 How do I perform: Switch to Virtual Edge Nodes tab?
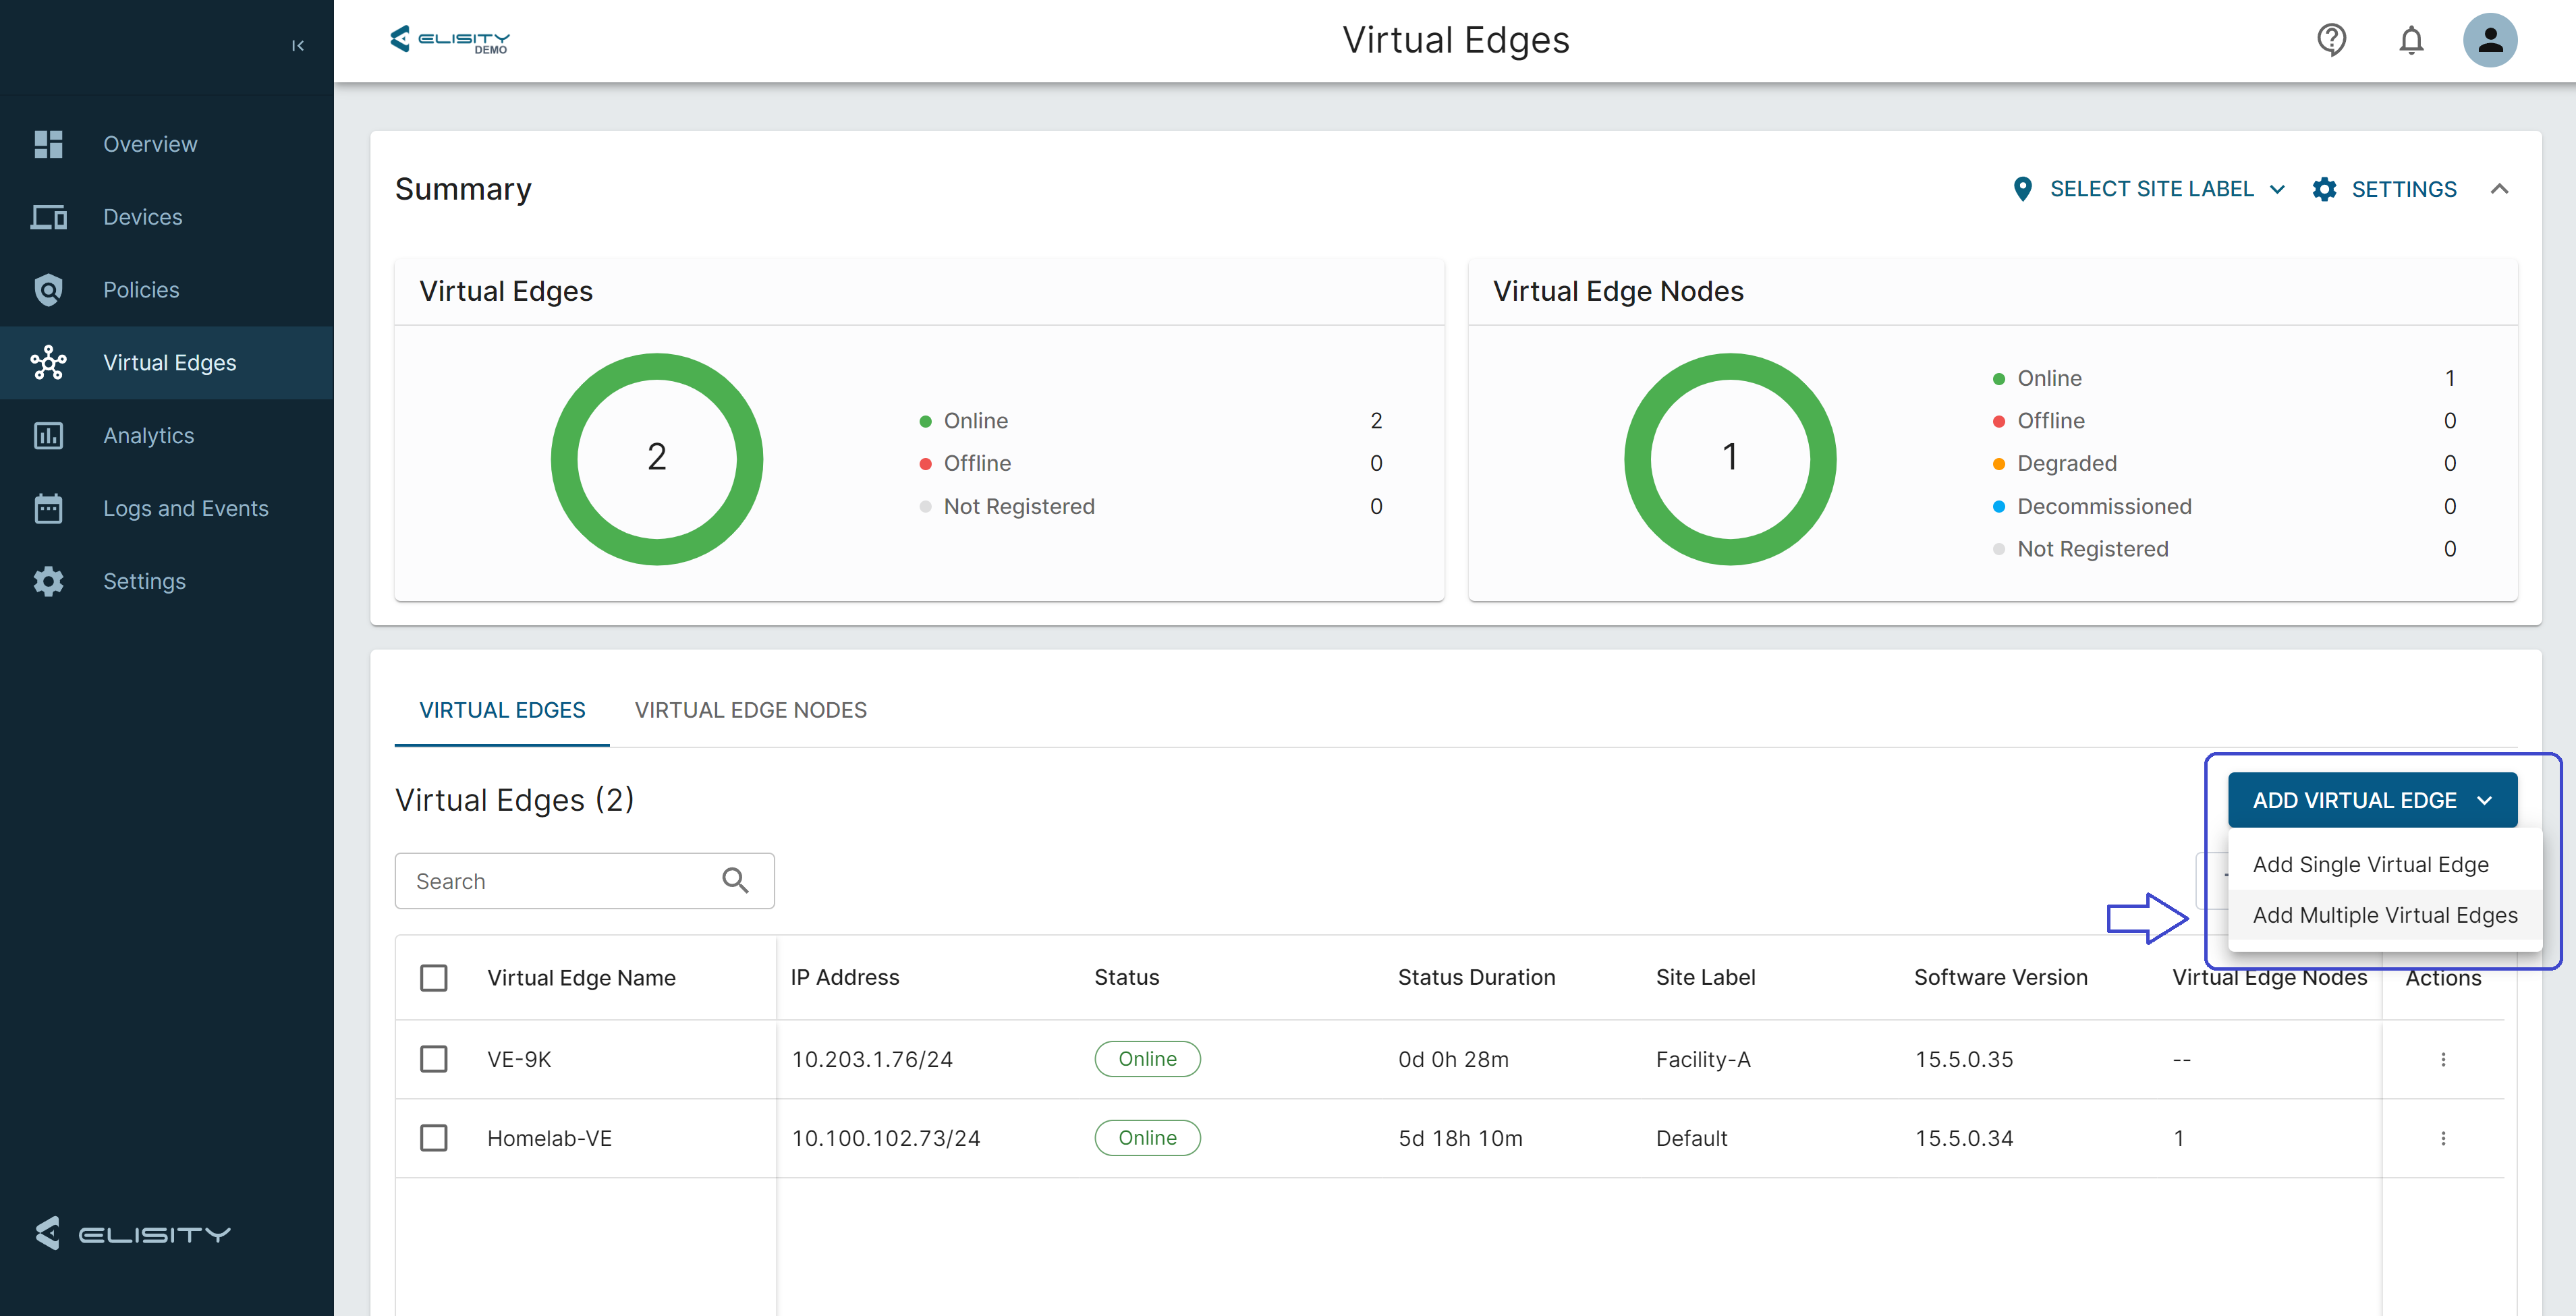point(750,710)
